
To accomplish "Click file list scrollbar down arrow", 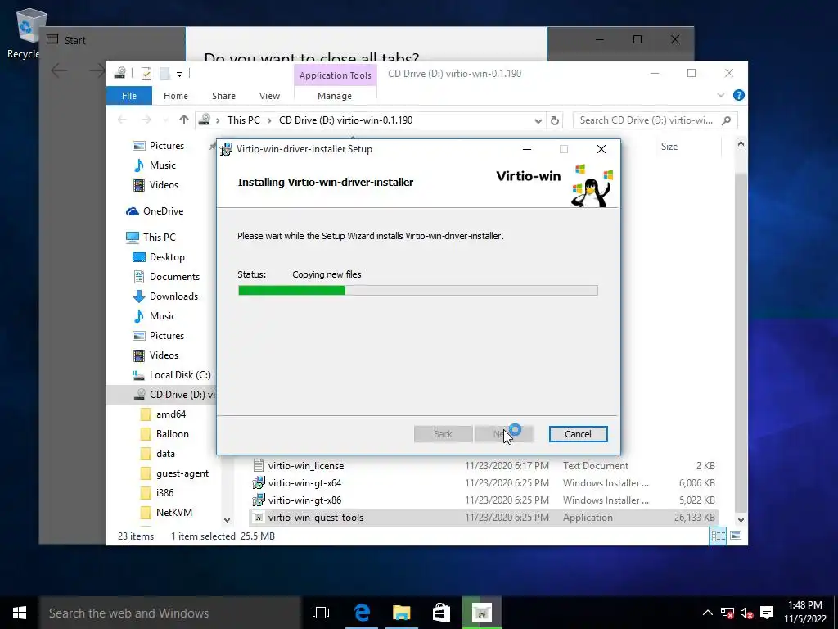I will pyautogui.click(x=741, y=519).
